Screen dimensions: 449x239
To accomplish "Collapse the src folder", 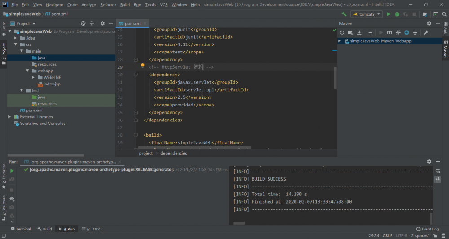I will click(x=16, y=44).
